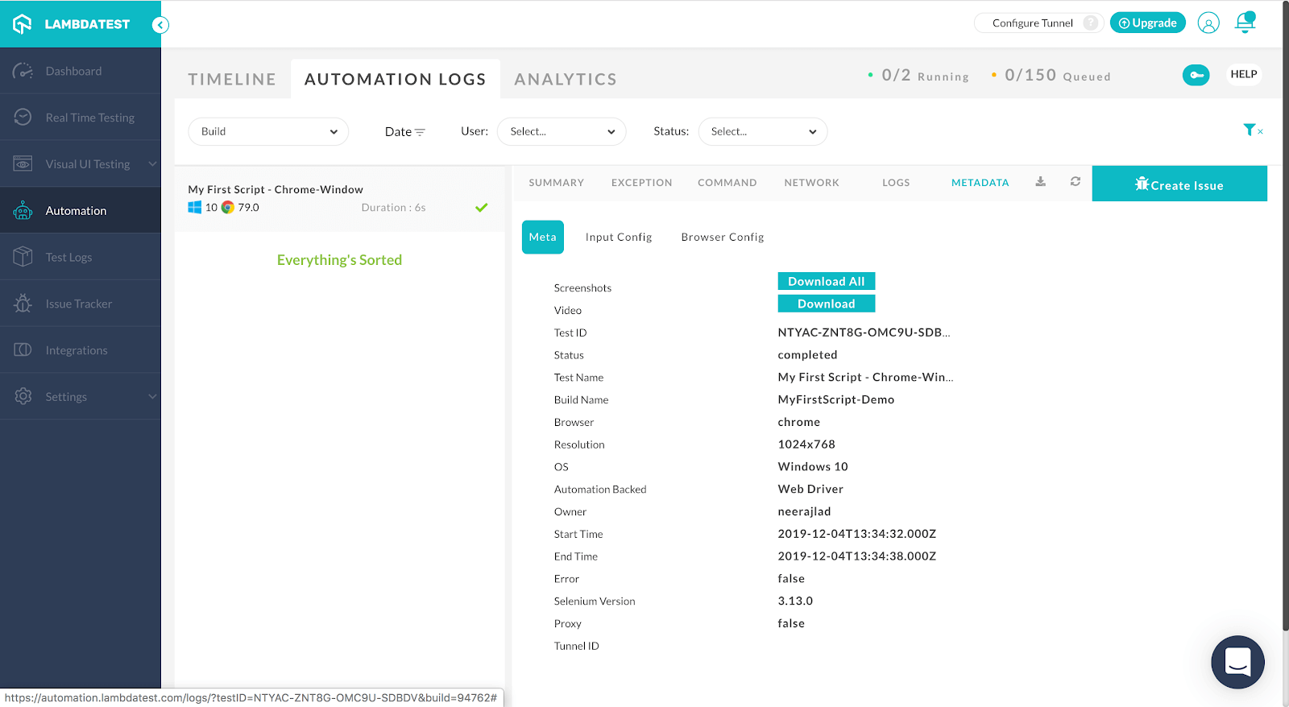Click the Test Logs box icon
Screen dimensions: 1289x707
[x=23, y=257]
